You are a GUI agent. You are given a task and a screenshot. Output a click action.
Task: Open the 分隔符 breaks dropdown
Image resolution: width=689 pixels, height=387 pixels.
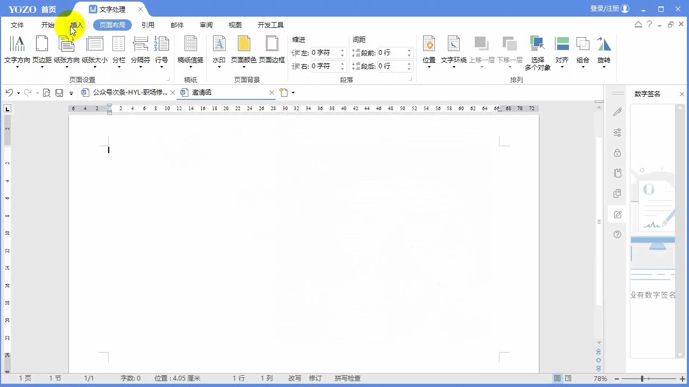[140, 67]
